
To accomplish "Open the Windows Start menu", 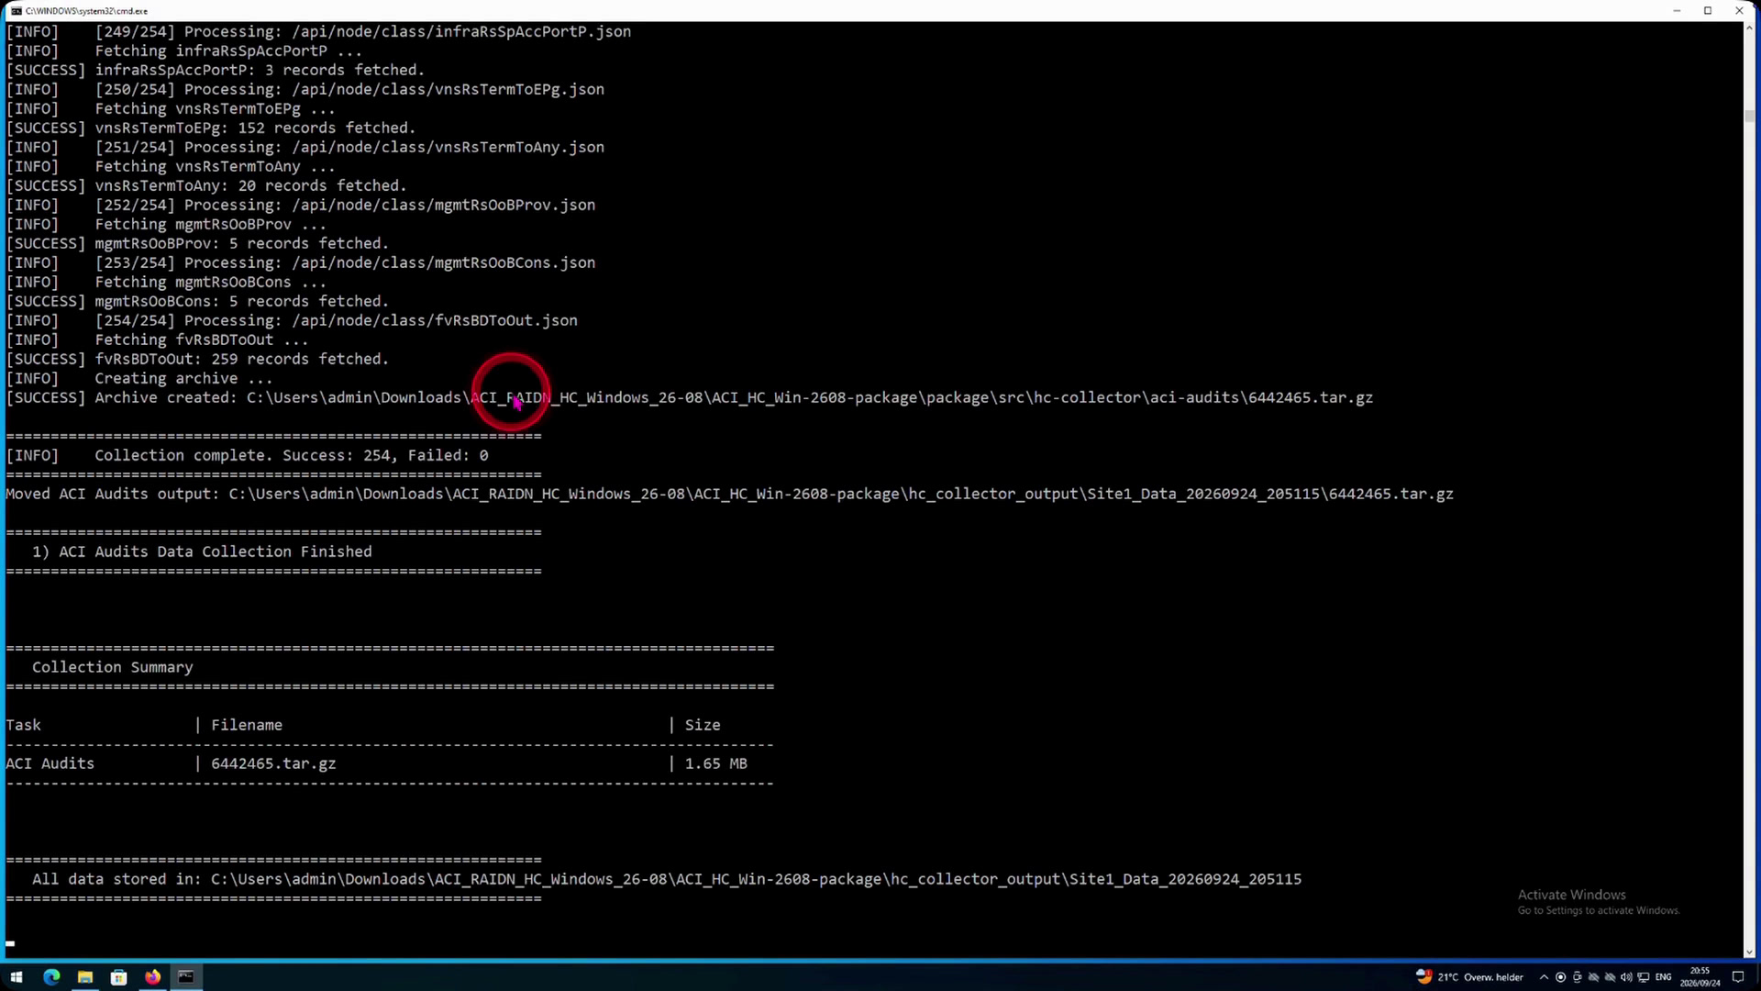I will pyautogui.click(x=16, y=977).
